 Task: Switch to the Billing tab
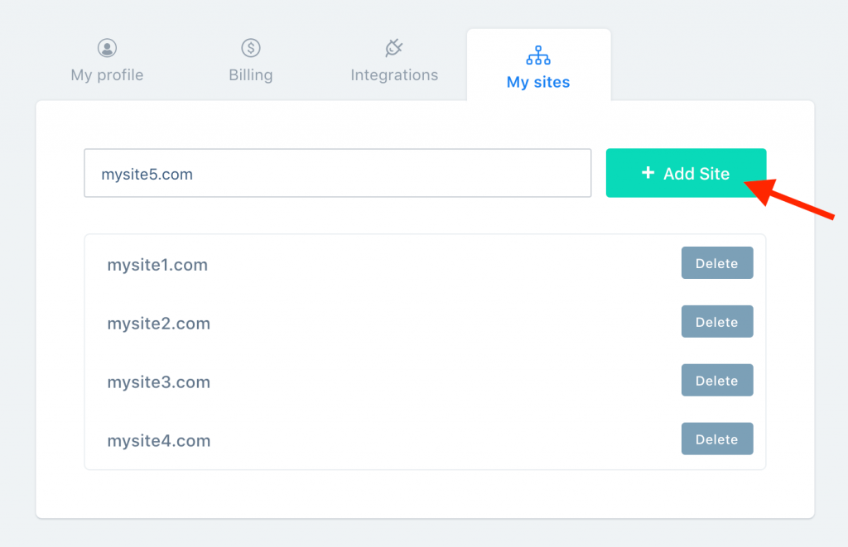pos(250,60)
